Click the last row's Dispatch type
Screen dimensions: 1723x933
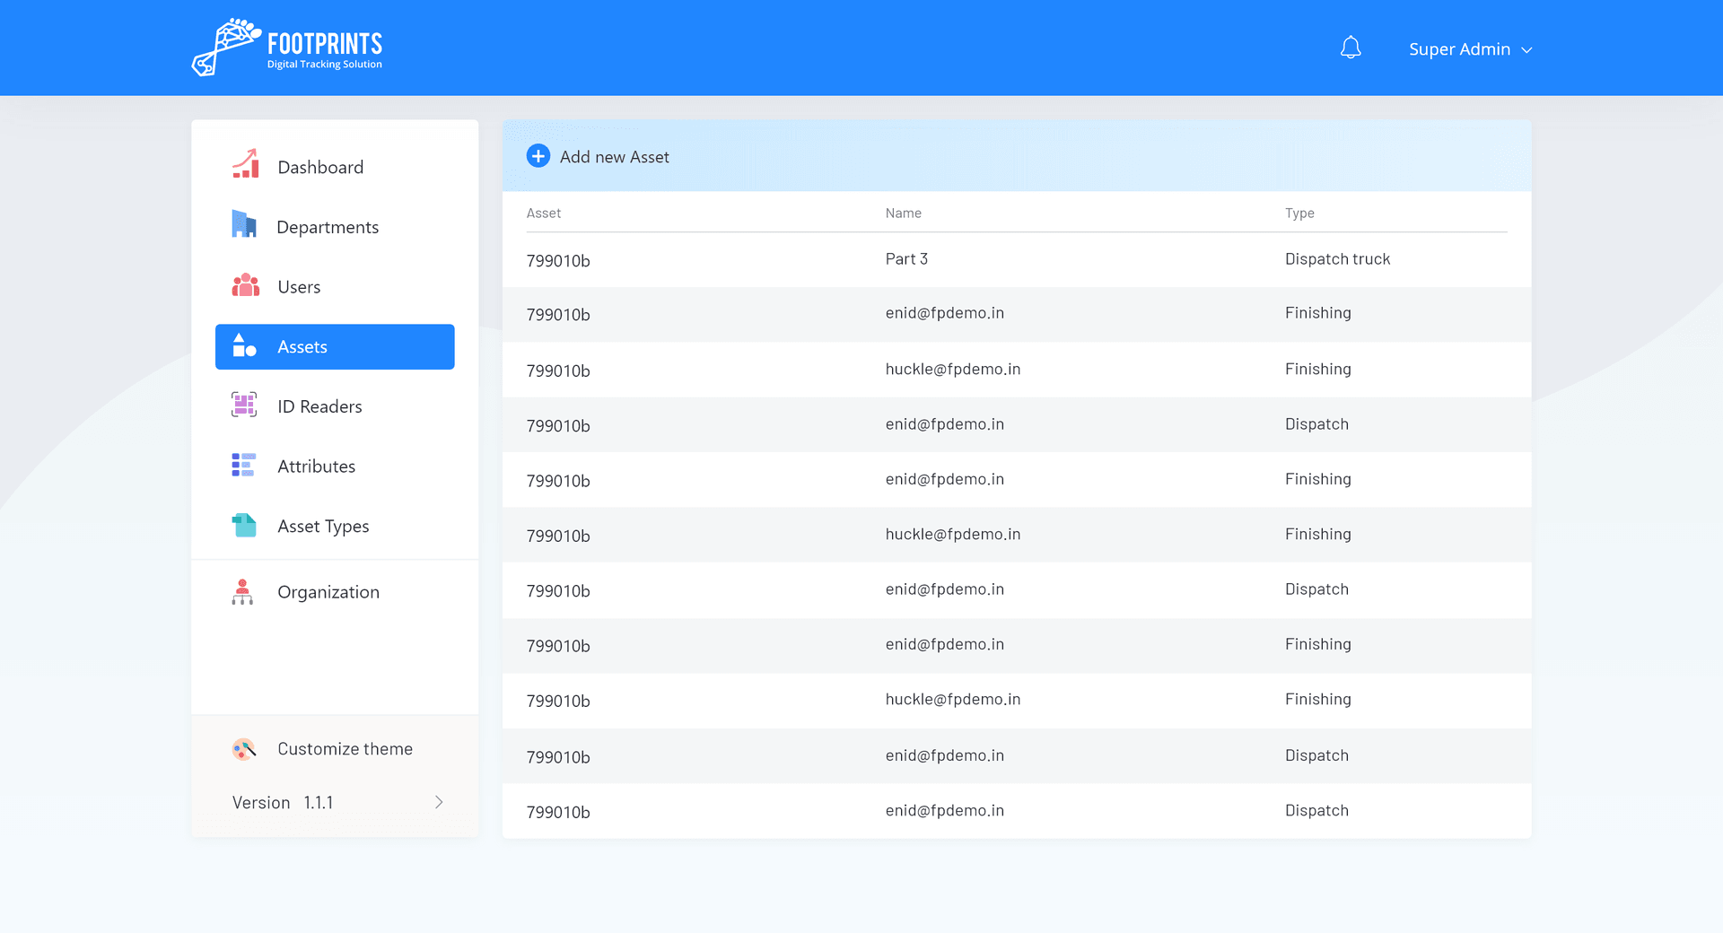(1316, 811)
